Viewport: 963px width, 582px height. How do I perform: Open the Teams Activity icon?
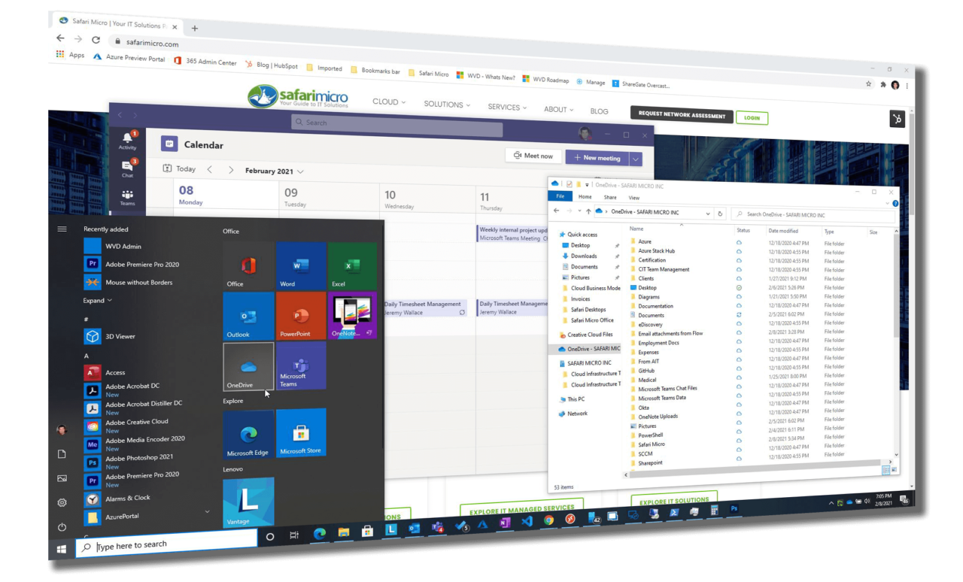pos(127,141)
